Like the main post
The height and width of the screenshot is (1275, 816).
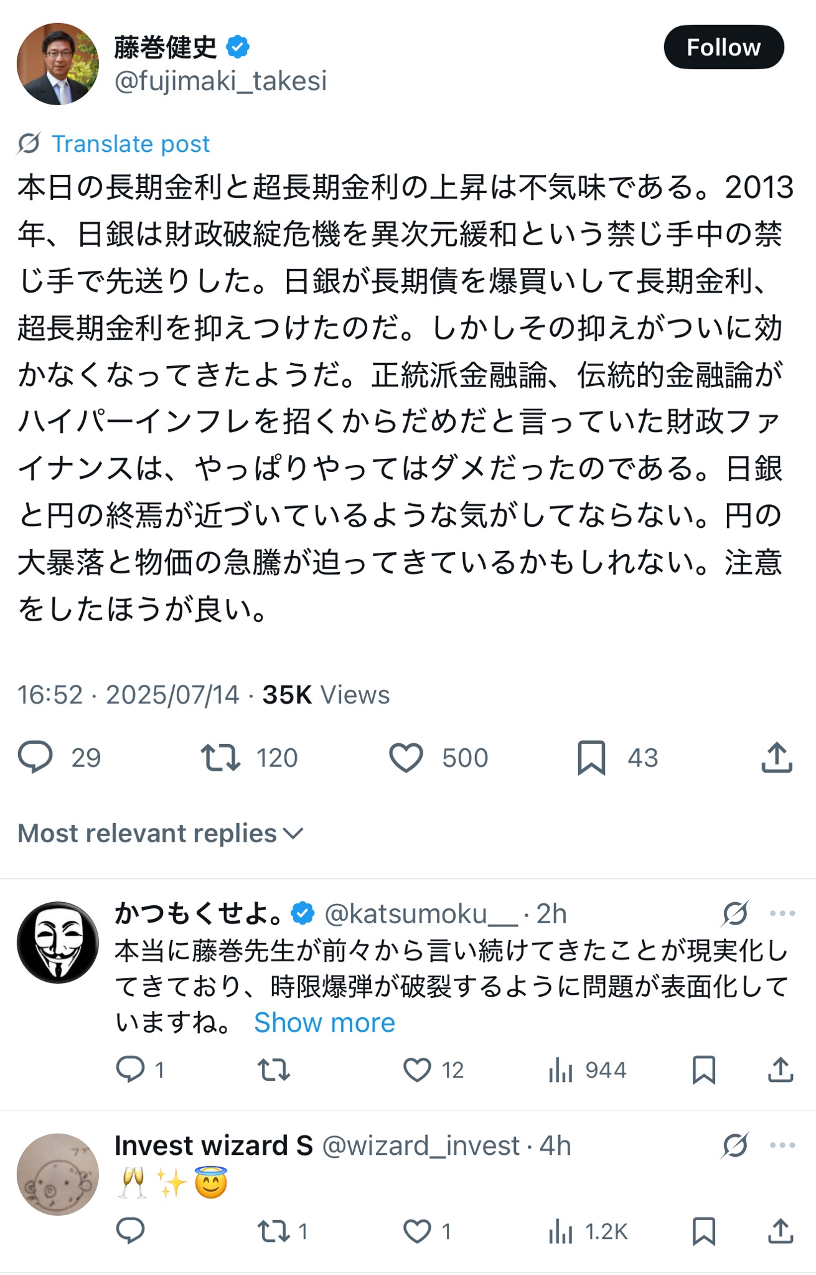click(411, 758)
